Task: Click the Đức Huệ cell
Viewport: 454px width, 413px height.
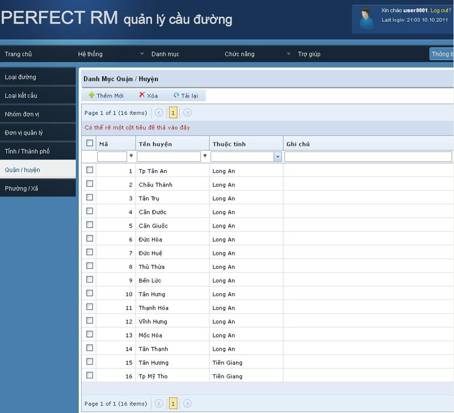Action: click(x=173, y=253)
